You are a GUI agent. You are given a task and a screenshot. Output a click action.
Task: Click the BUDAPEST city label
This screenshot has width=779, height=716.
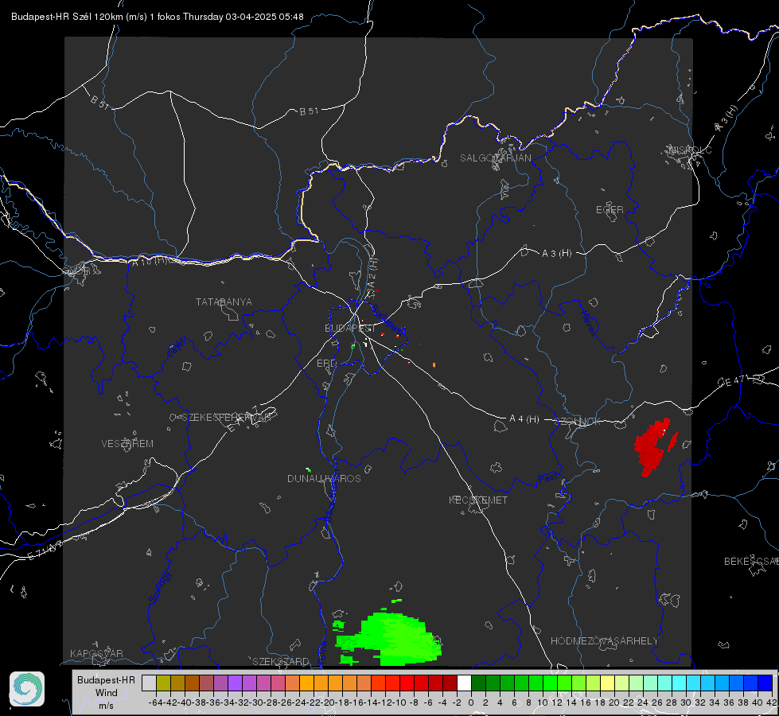click(350, 329)
